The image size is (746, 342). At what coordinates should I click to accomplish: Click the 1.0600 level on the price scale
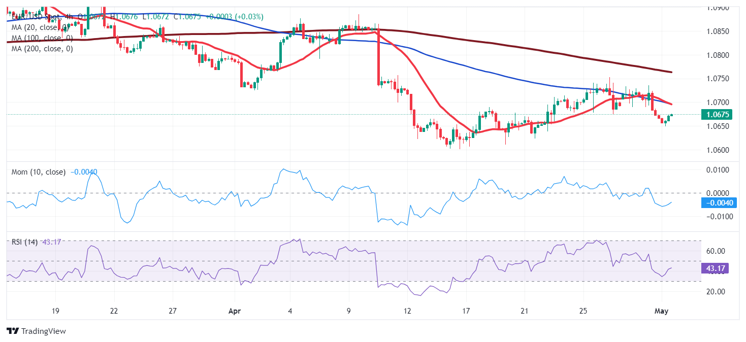[x=718, y=150]
